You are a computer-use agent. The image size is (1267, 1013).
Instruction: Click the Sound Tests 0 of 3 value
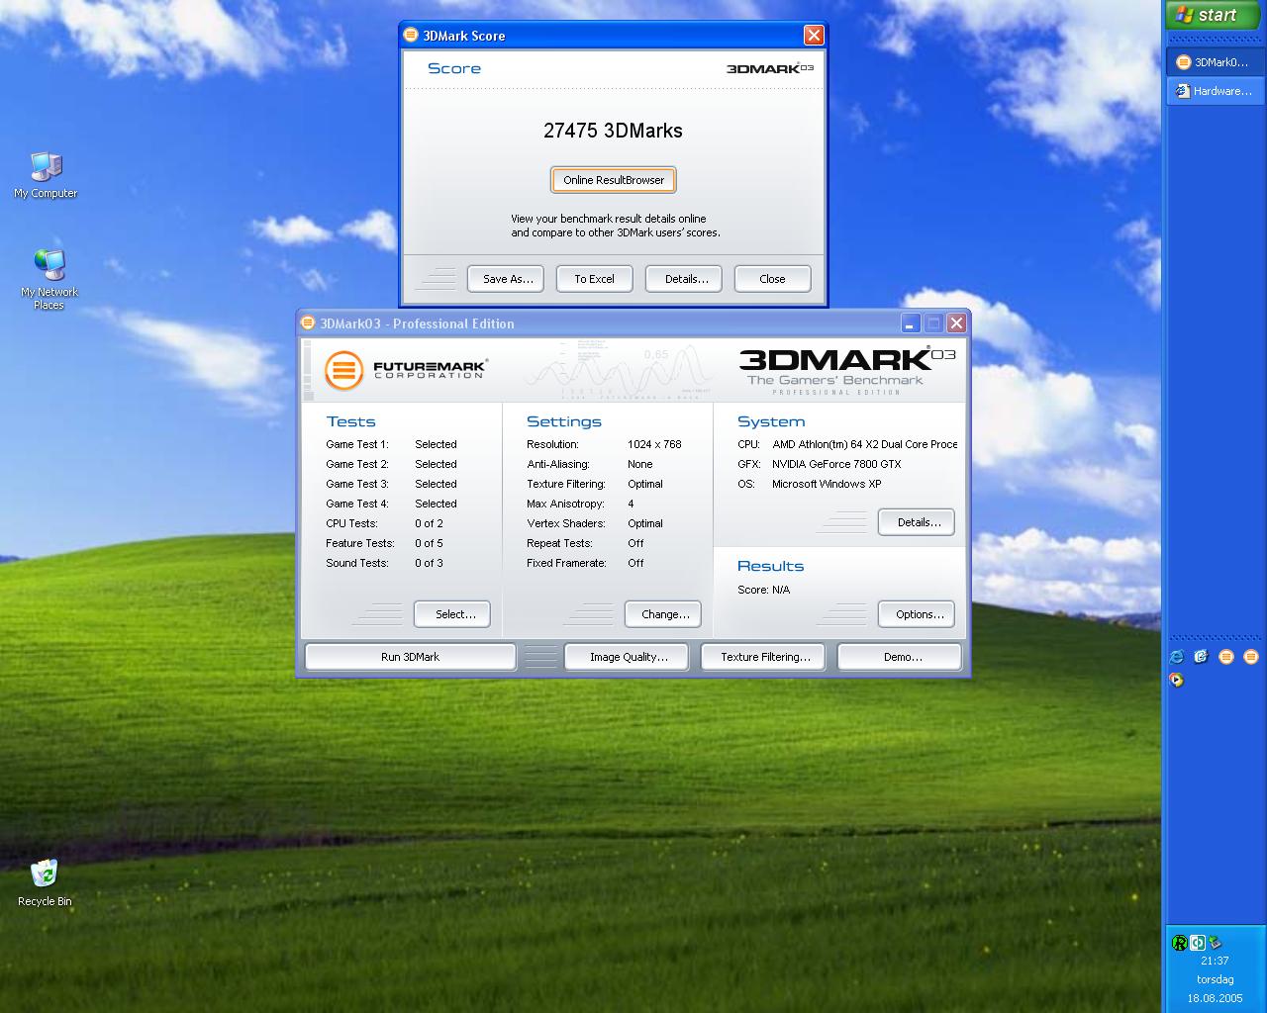429,563
